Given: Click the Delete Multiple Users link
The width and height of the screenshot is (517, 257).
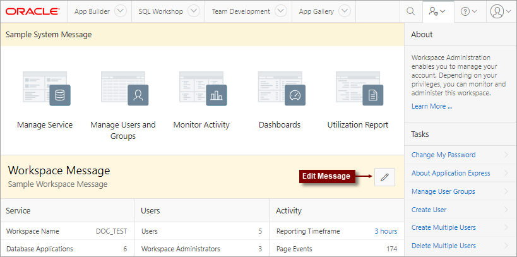Looking at the screenshot, I should (x=444, y=246).
